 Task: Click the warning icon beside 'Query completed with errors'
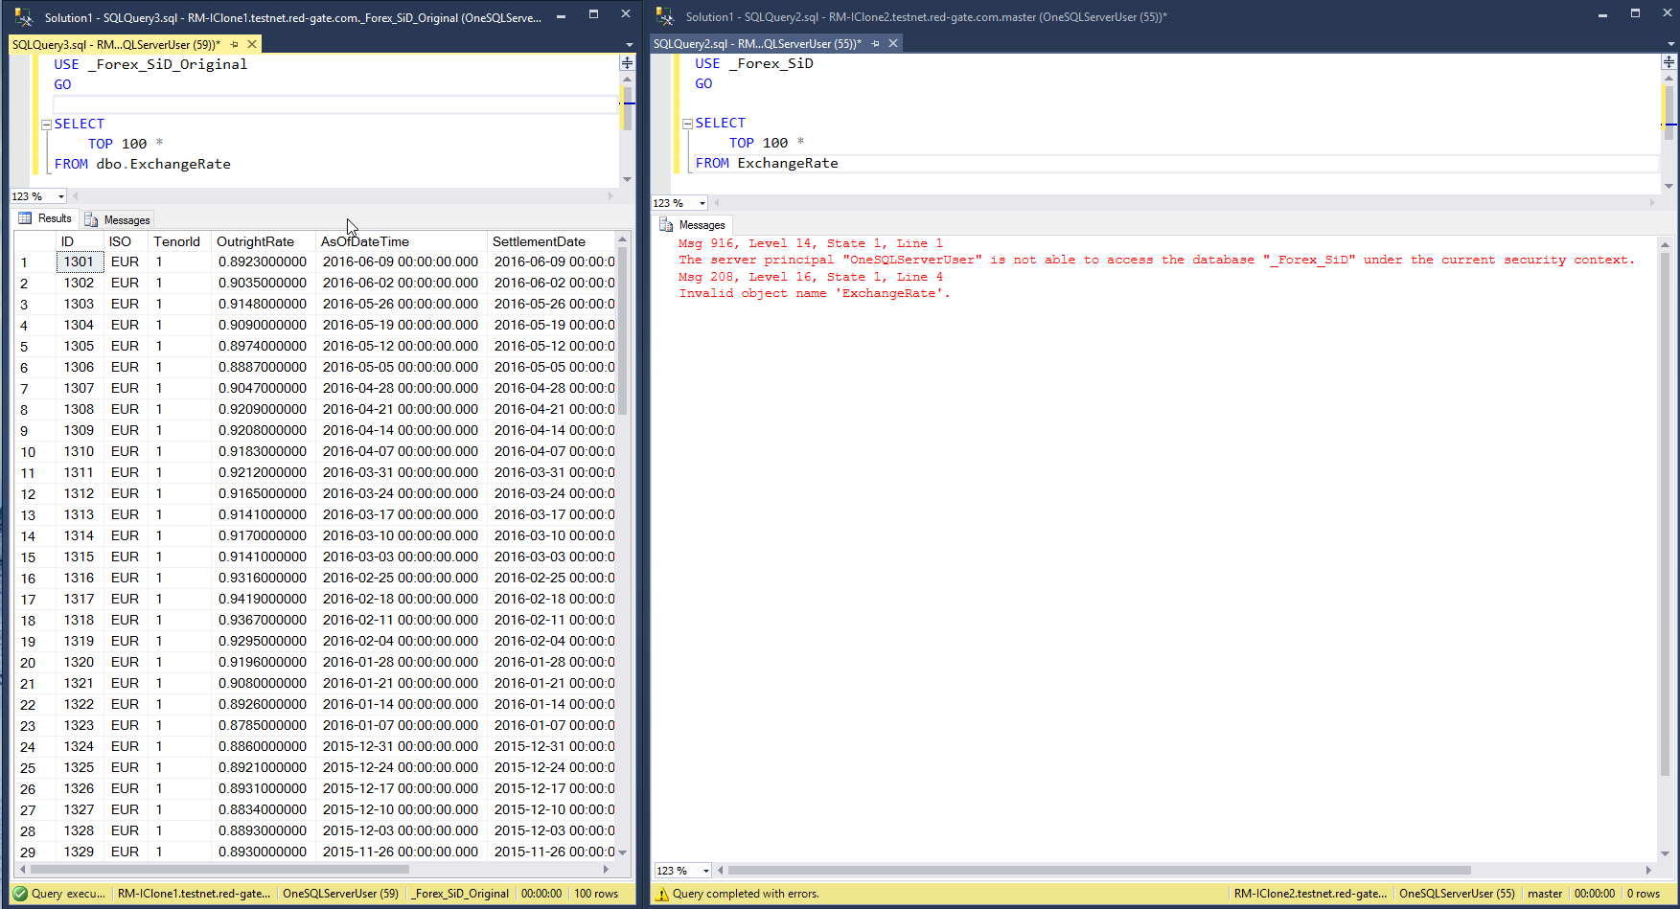click(x=662, y=893)
